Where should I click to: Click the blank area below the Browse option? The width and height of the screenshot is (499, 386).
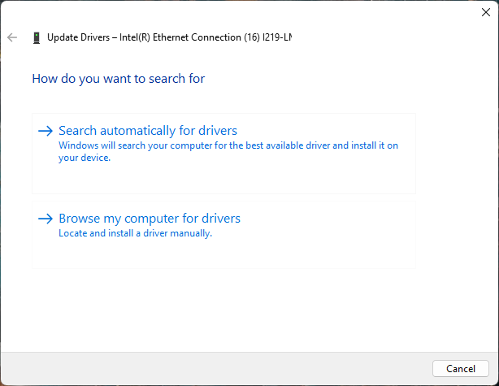click(244, 309)
